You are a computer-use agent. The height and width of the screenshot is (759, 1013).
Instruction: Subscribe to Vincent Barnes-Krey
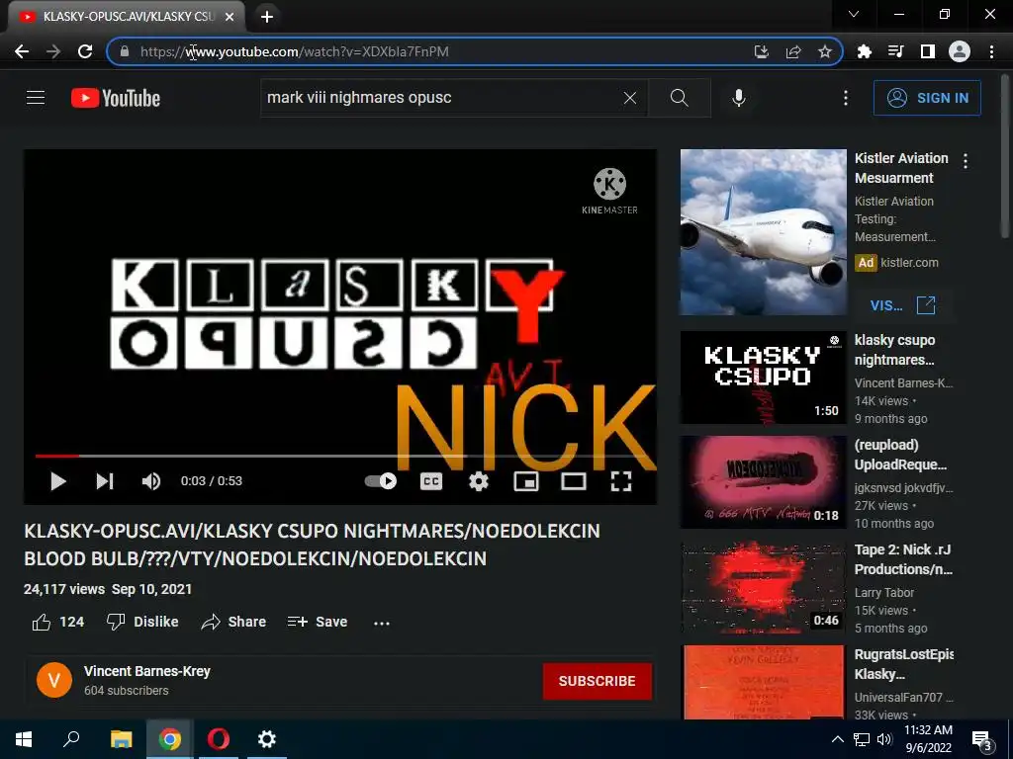point(597,681)
